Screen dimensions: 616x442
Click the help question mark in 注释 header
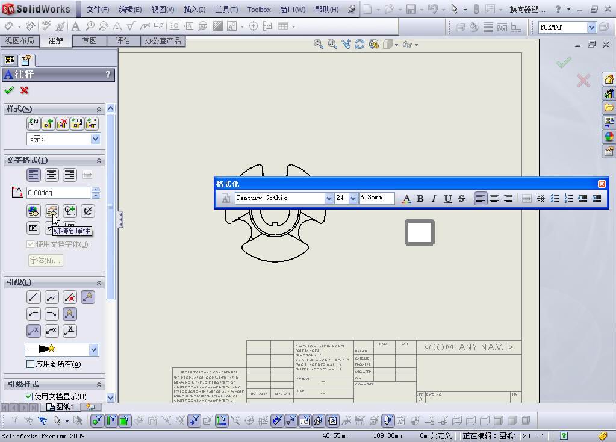[108, 75]
